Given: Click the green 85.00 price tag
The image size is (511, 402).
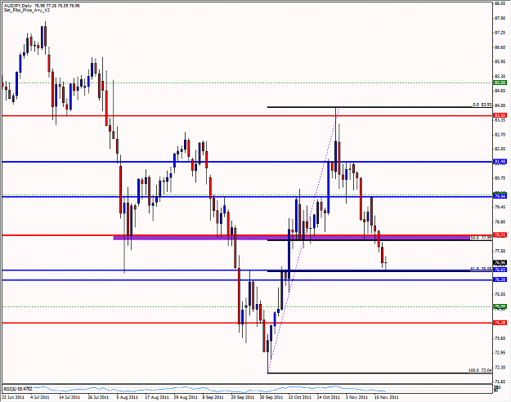Looking at the screenshot, I should (500, 83).
